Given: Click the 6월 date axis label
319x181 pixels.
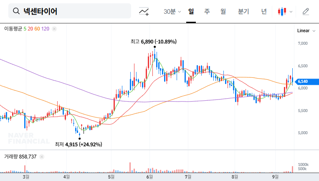Looking at the screenshot, I should click(149, 177).
